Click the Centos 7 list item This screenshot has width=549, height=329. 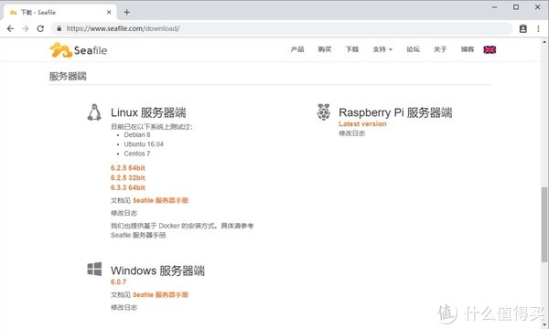[137, 154]
